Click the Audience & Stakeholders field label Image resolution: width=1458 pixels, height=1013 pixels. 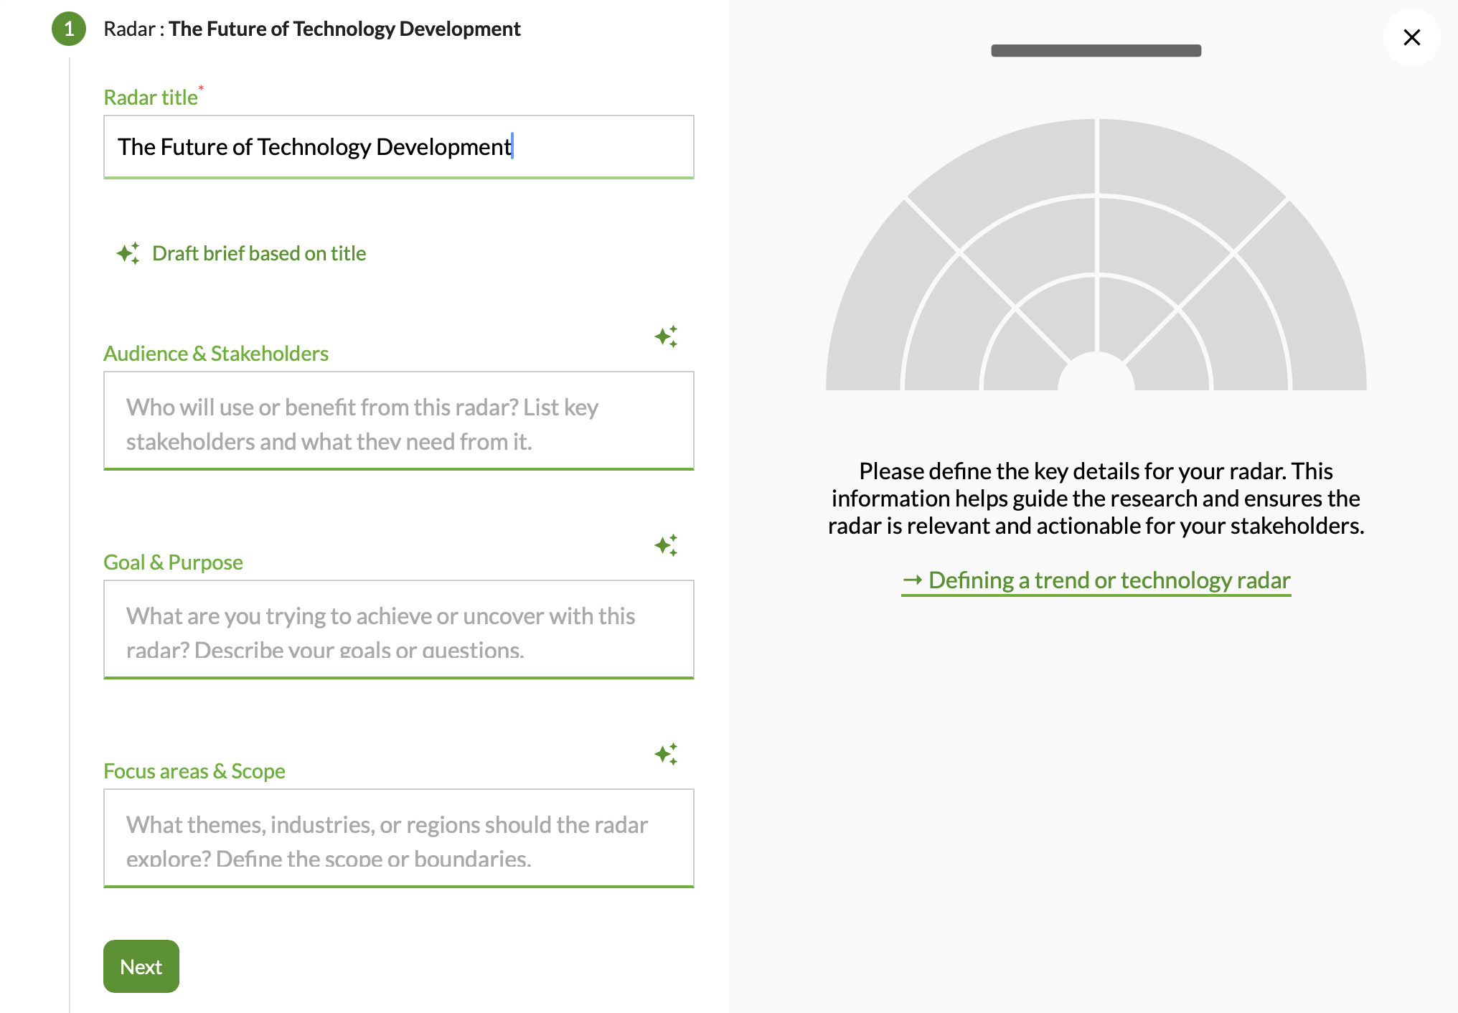click(x=216, y=354)
